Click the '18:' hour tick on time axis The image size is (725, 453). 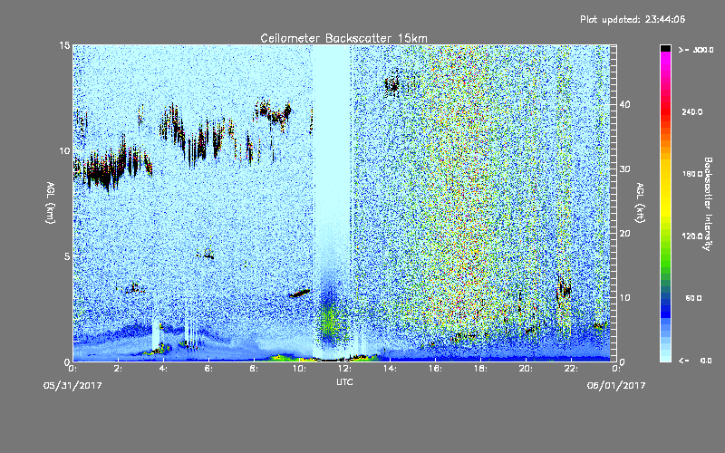click(481, 369)
